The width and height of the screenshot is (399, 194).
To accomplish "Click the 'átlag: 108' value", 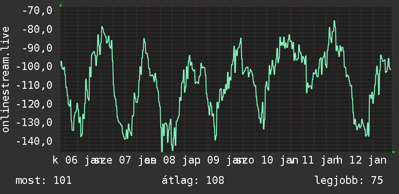I will tap(193, 180).
